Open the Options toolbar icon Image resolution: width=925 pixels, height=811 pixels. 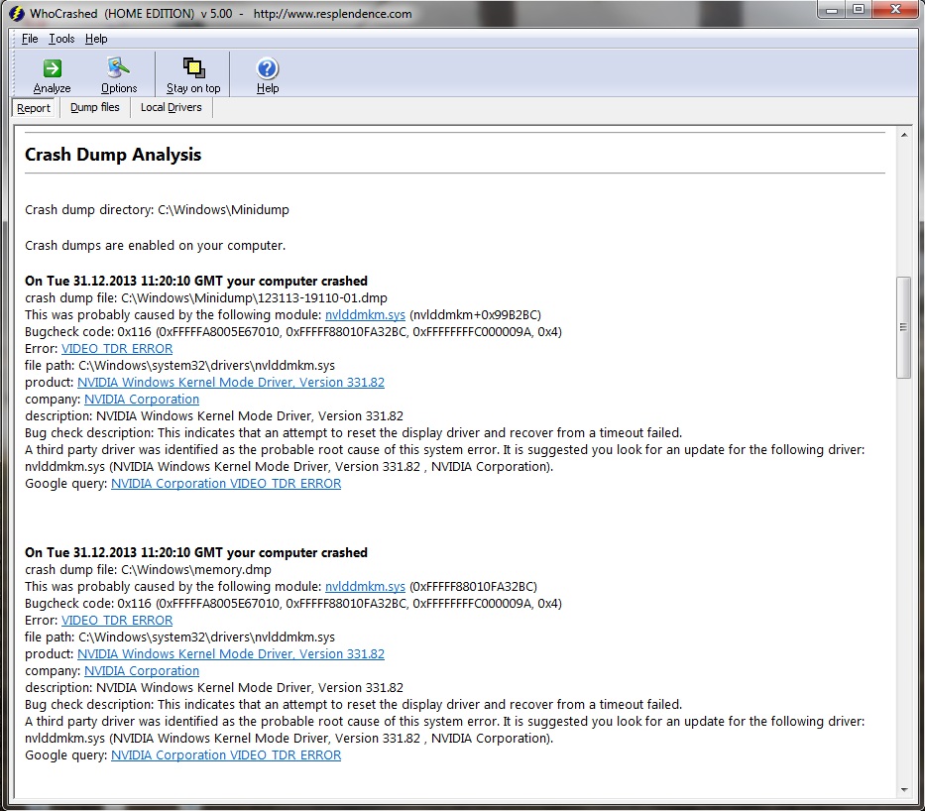(119, 67)
